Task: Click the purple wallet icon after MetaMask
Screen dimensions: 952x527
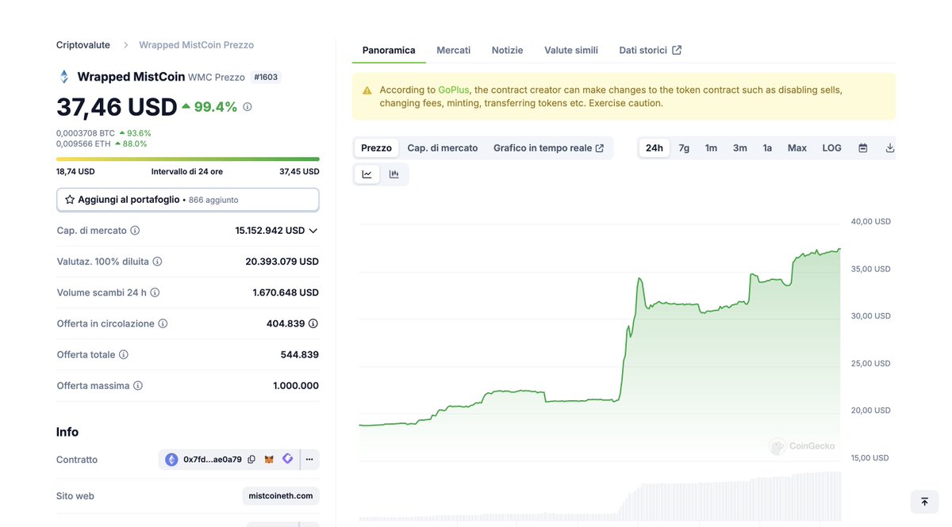Action: 288,459
